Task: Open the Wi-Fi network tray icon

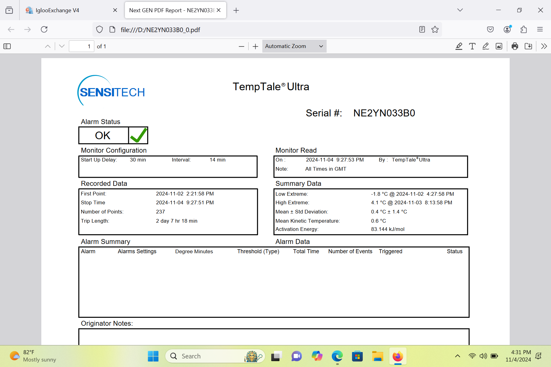Action: pyautogui.click(x=472, y=356)
